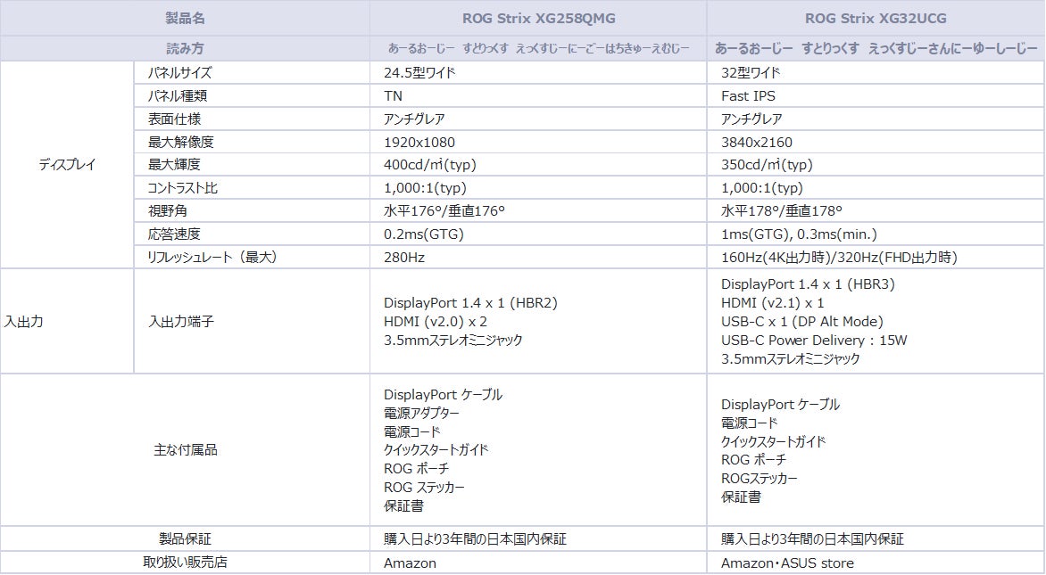Image resolution: width=1046 pixels, height=575 pixels.
Task: Select the TN panel type value
Action: (x=393, y=96)
